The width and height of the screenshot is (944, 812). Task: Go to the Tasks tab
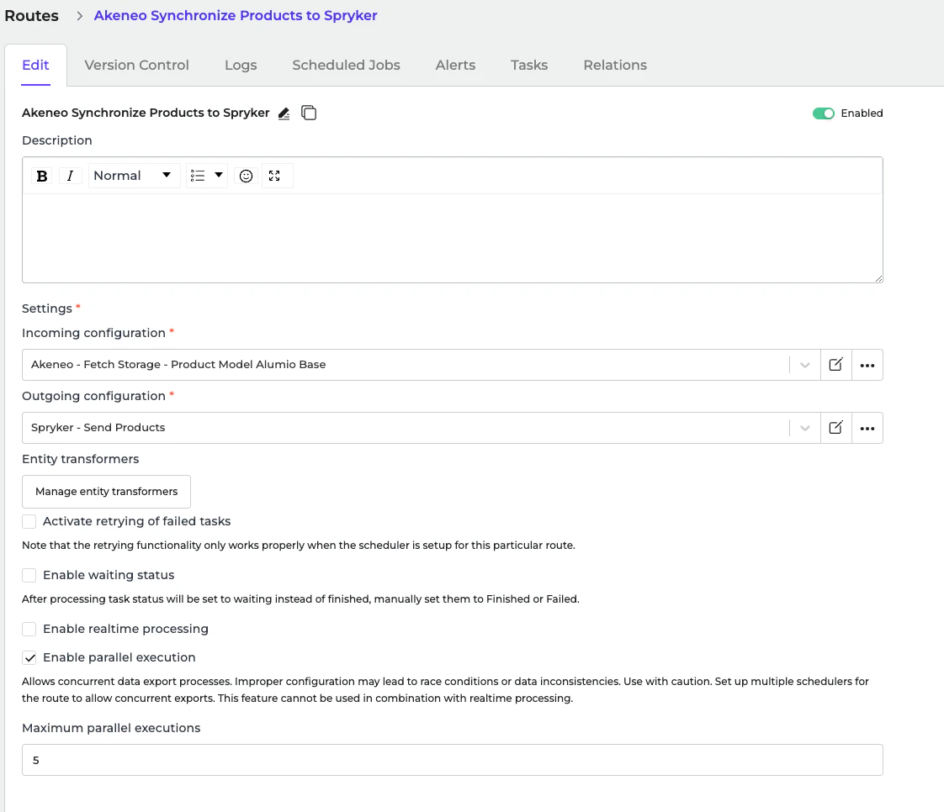click(529, 65)
